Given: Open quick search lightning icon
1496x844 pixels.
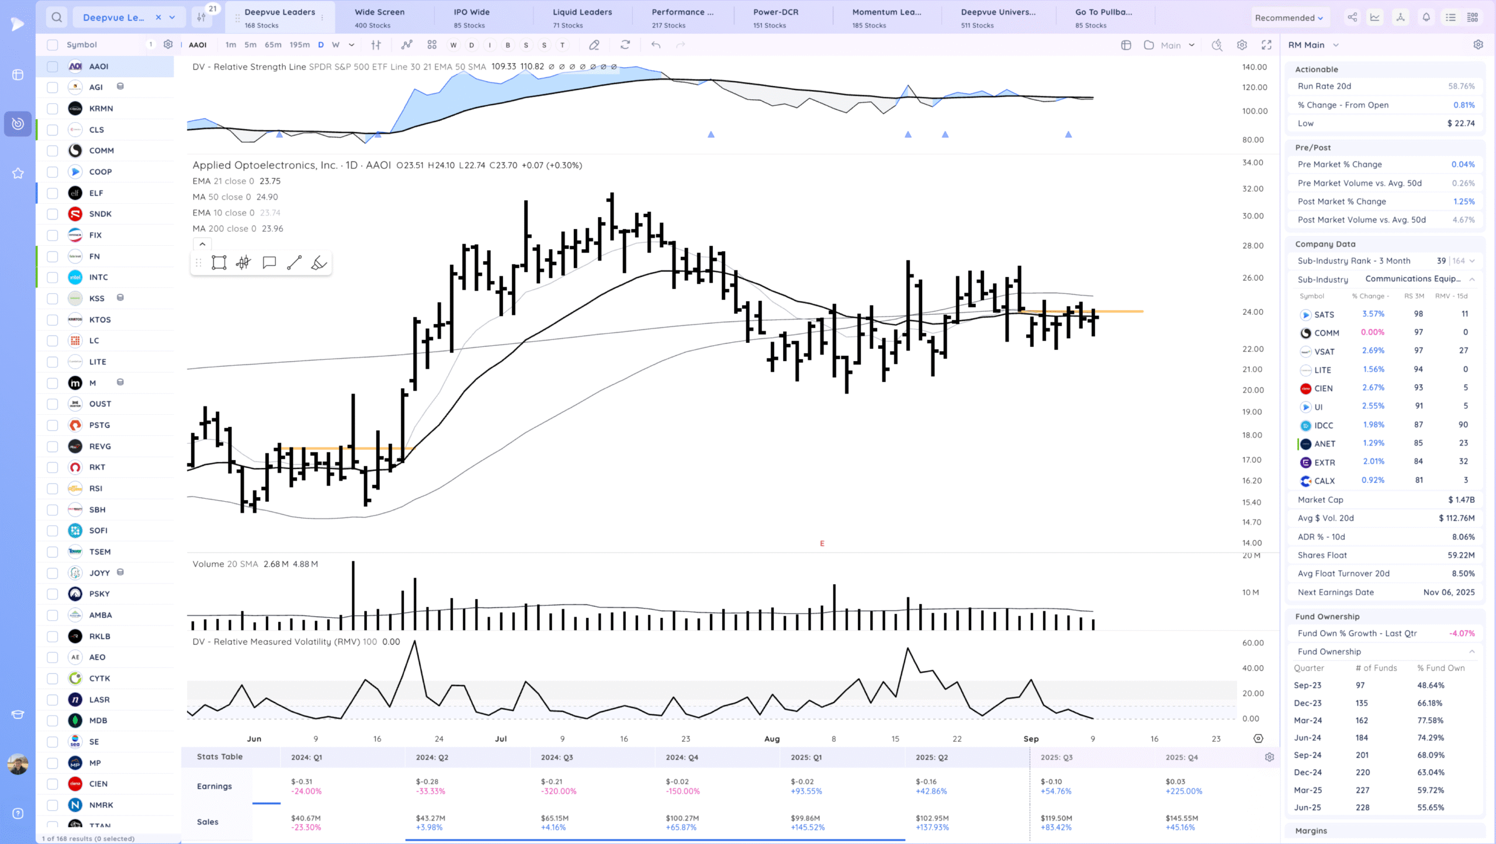Looking at the screenshot, I should pos(1217,45).
